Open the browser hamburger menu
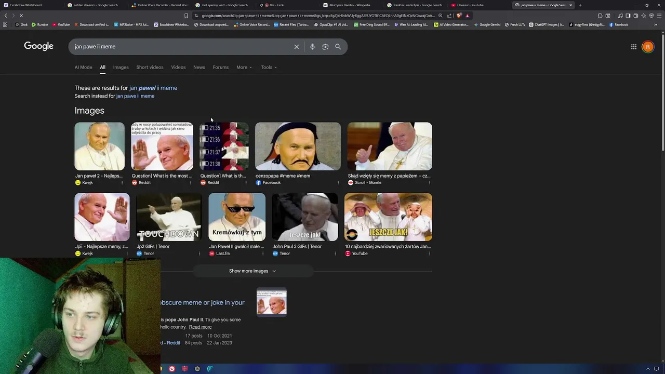 point(659,16)
